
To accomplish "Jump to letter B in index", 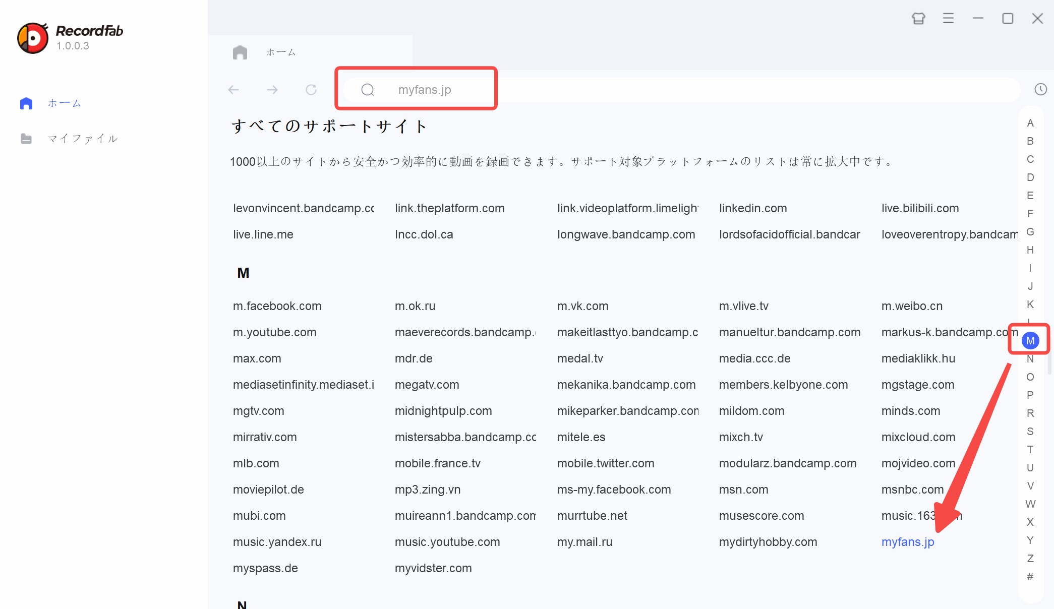I will point(1030,141).
